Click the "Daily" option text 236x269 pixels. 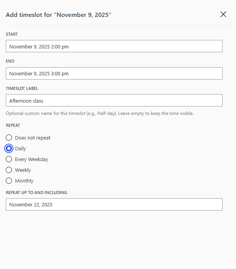(x=20, y=148)
